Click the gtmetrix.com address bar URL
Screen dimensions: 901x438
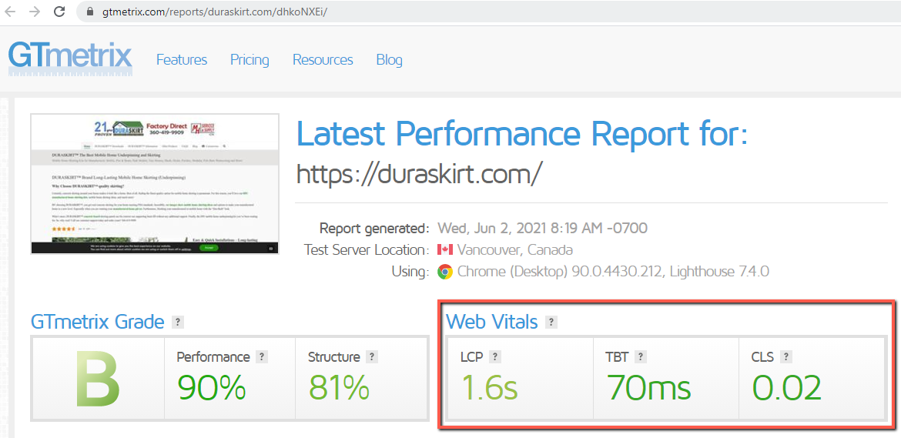[x=214, y=12]
